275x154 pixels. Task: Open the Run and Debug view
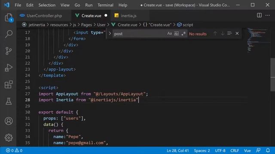(x=9, y=68)
